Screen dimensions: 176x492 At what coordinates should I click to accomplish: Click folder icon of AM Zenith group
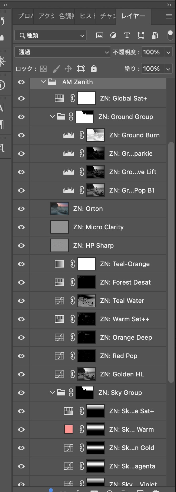(x=52, y=82)
